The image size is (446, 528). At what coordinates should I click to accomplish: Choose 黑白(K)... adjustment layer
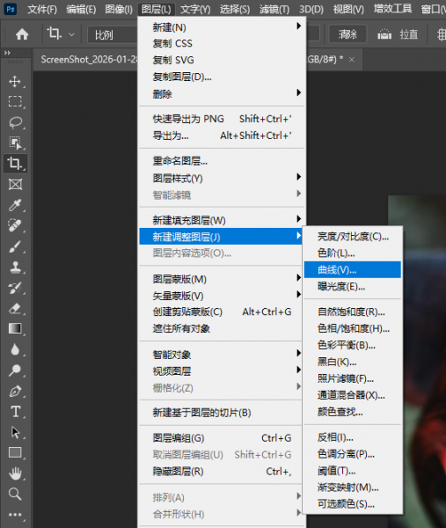353,362
